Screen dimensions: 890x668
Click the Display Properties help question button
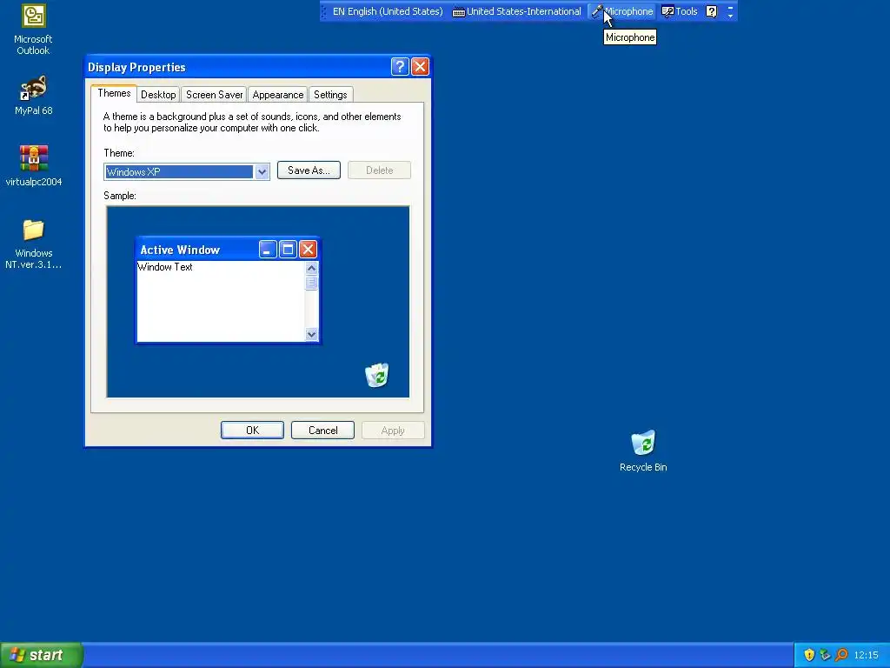coord(400,67)
